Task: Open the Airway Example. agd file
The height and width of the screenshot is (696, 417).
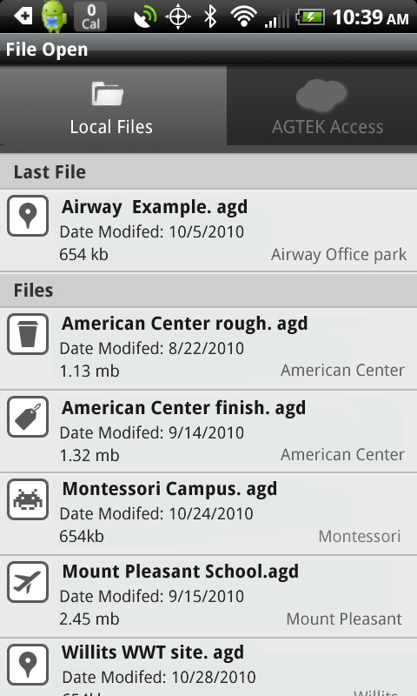Action: pyautogui.click(x=208, y=231)
